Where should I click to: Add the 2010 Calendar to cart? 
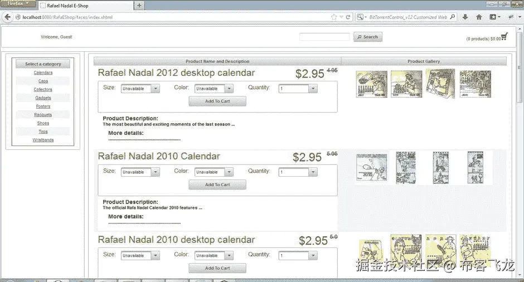[x=217, y=185]
